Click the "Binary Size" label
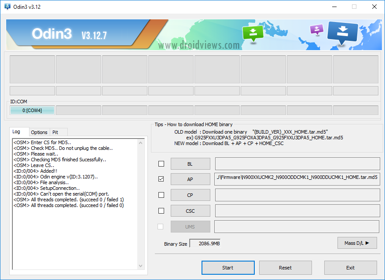The width and height of the screenshot is (385, 280). (x=176, y=244)
